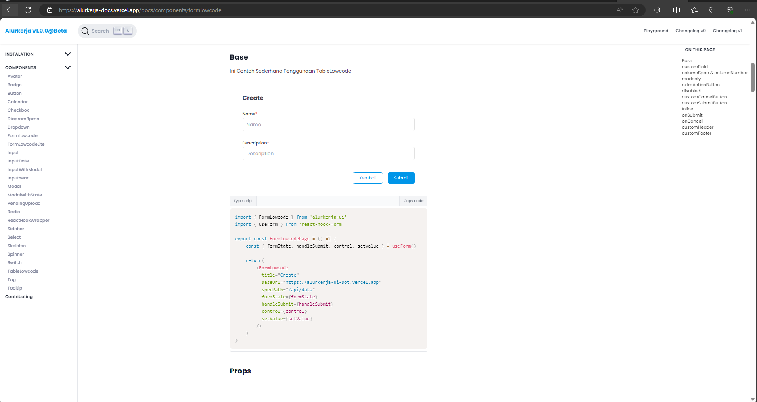Open the browser Settings and more menu
This screenshot has width=757, height=402.
tap(747, 10)
